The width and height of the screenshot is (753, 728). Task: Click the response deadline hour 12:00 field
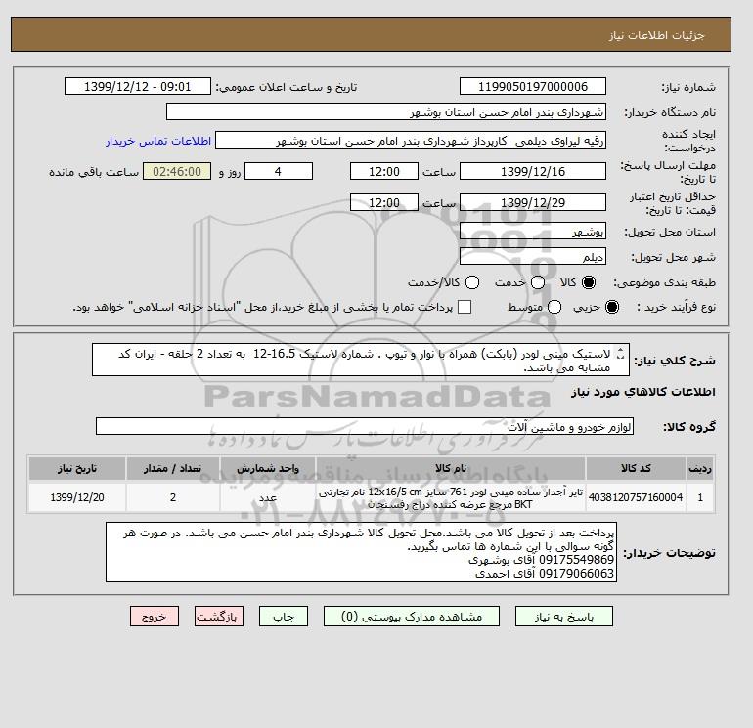point(384,171)
